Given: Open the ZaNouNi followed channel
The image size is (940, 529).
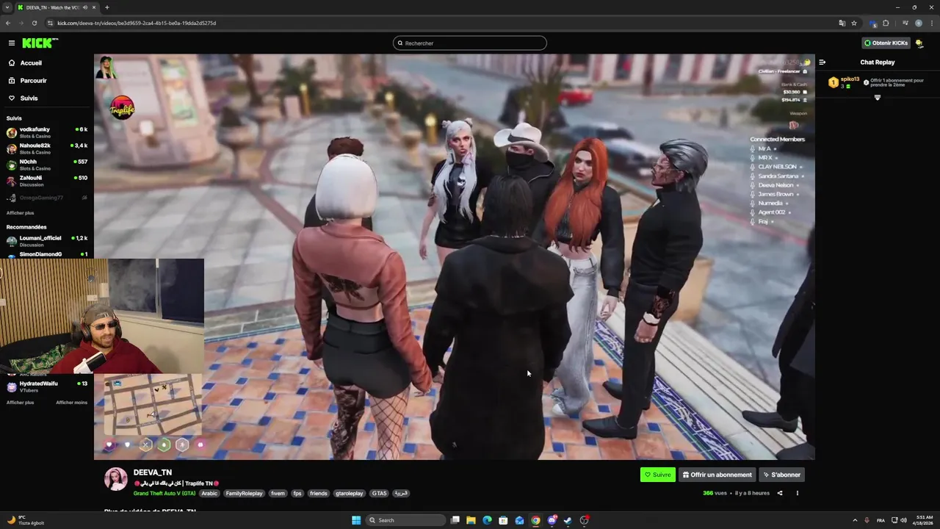Looking at the screenshot, I should coord(47,181).
